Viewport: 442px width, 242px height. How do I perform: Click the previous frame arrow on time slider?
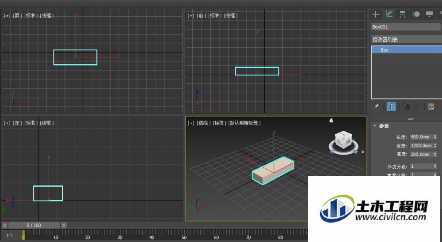[x=4, y=225]
